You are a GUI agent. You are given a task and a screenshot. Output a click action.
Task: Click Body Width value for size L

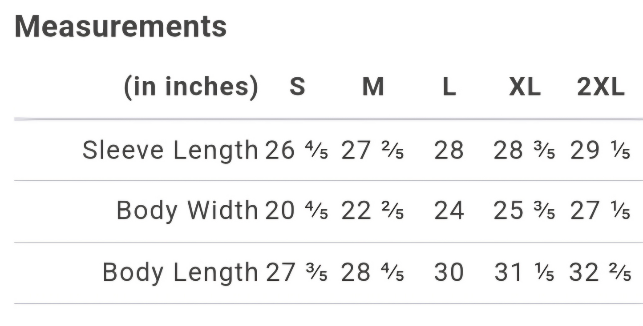449,210
